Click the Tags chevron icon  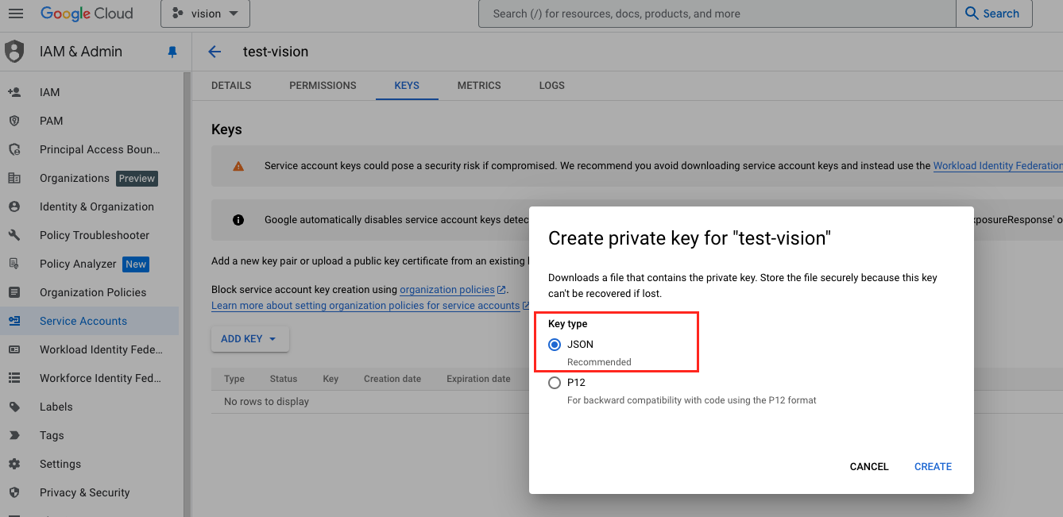tap(14, 435)
